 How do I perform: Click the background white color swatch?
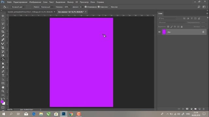point(4,103)
